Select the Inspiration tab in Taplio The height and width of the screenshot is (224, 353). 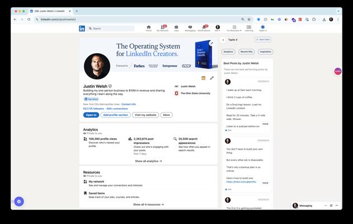(265, 52)
